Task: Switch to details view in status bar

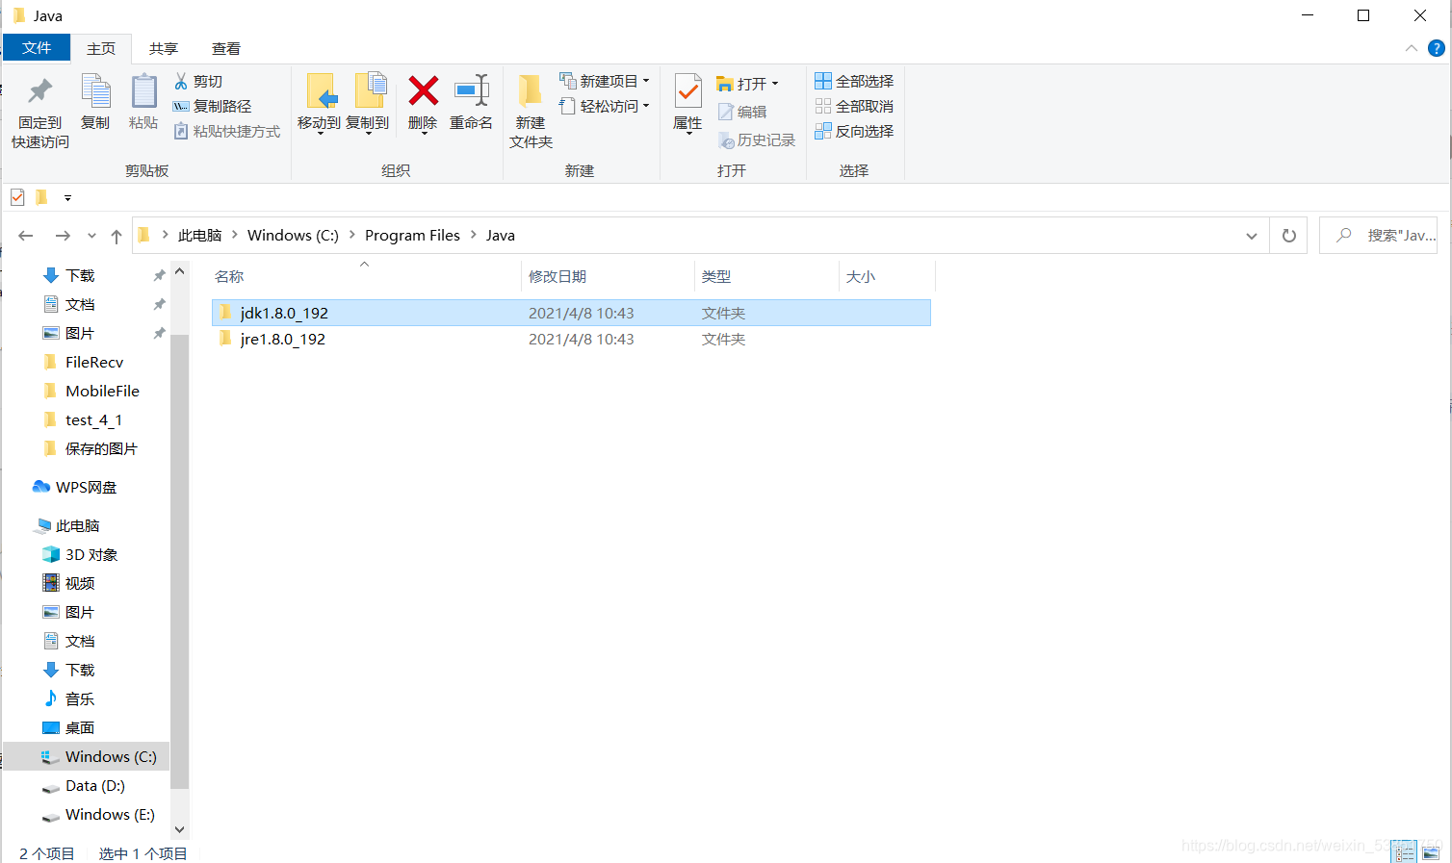Action: (x=1404, y=852)
